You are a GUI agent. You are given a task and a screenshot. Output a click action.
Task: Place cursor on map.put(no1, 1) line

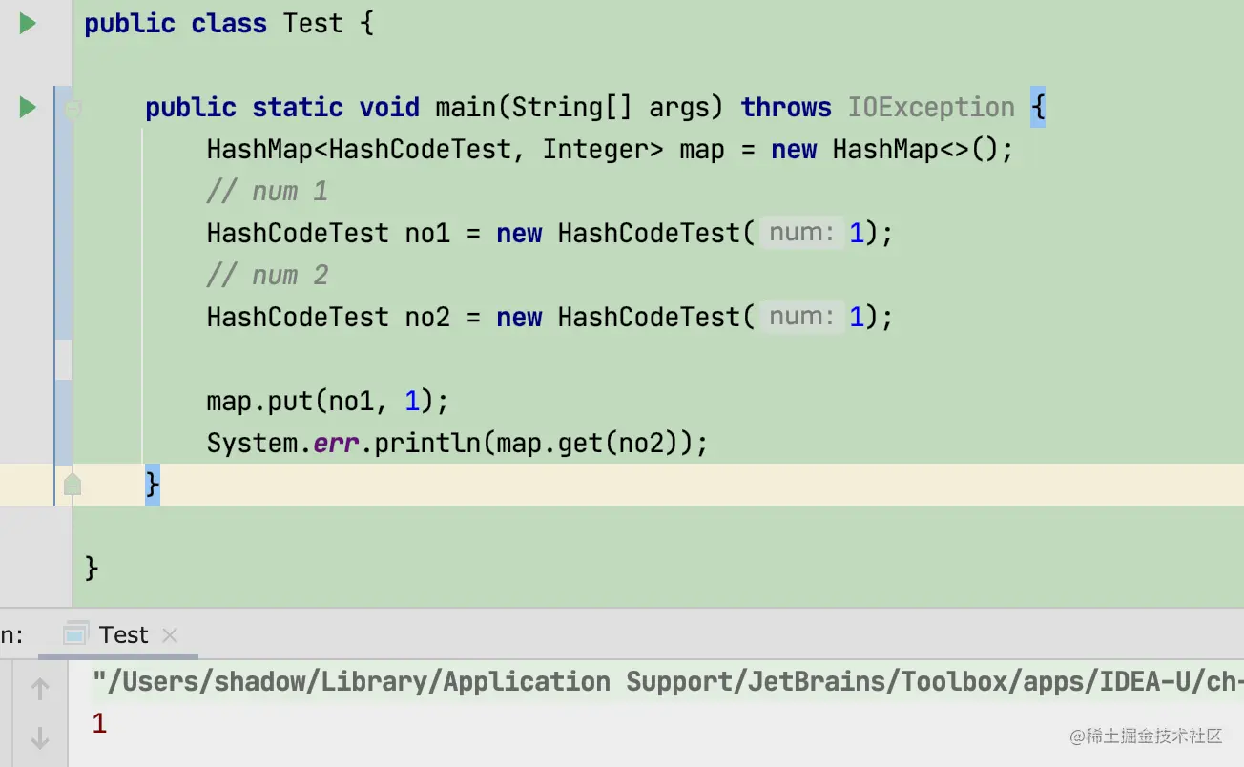pos(326,402)
